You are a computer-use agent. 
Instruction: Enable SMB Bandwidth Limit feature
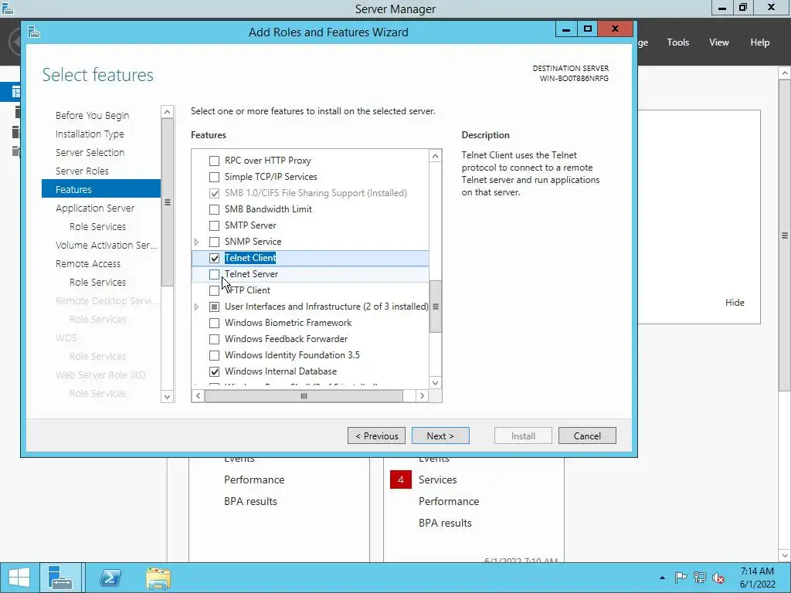[215, 209]
